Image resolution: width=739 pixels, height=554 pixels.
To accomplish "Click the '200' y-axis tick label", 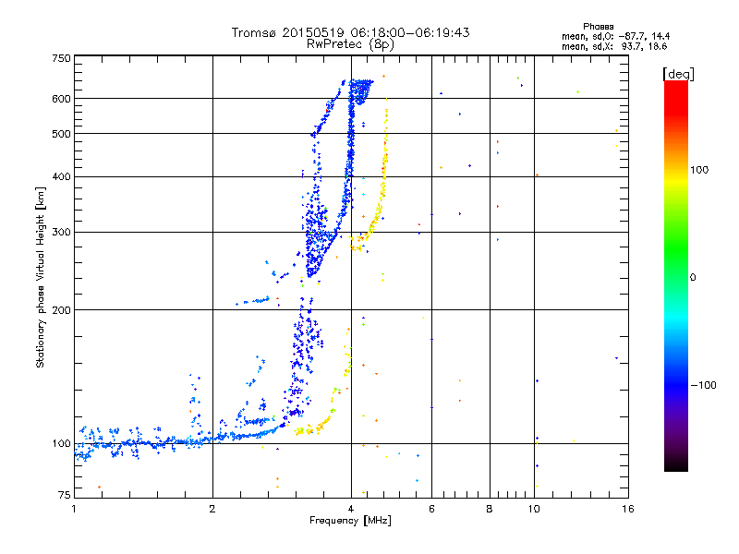I will coord(61,310).
